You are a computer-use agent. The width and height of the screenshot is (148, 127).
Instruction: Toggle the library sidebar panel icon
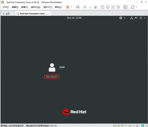102,7
